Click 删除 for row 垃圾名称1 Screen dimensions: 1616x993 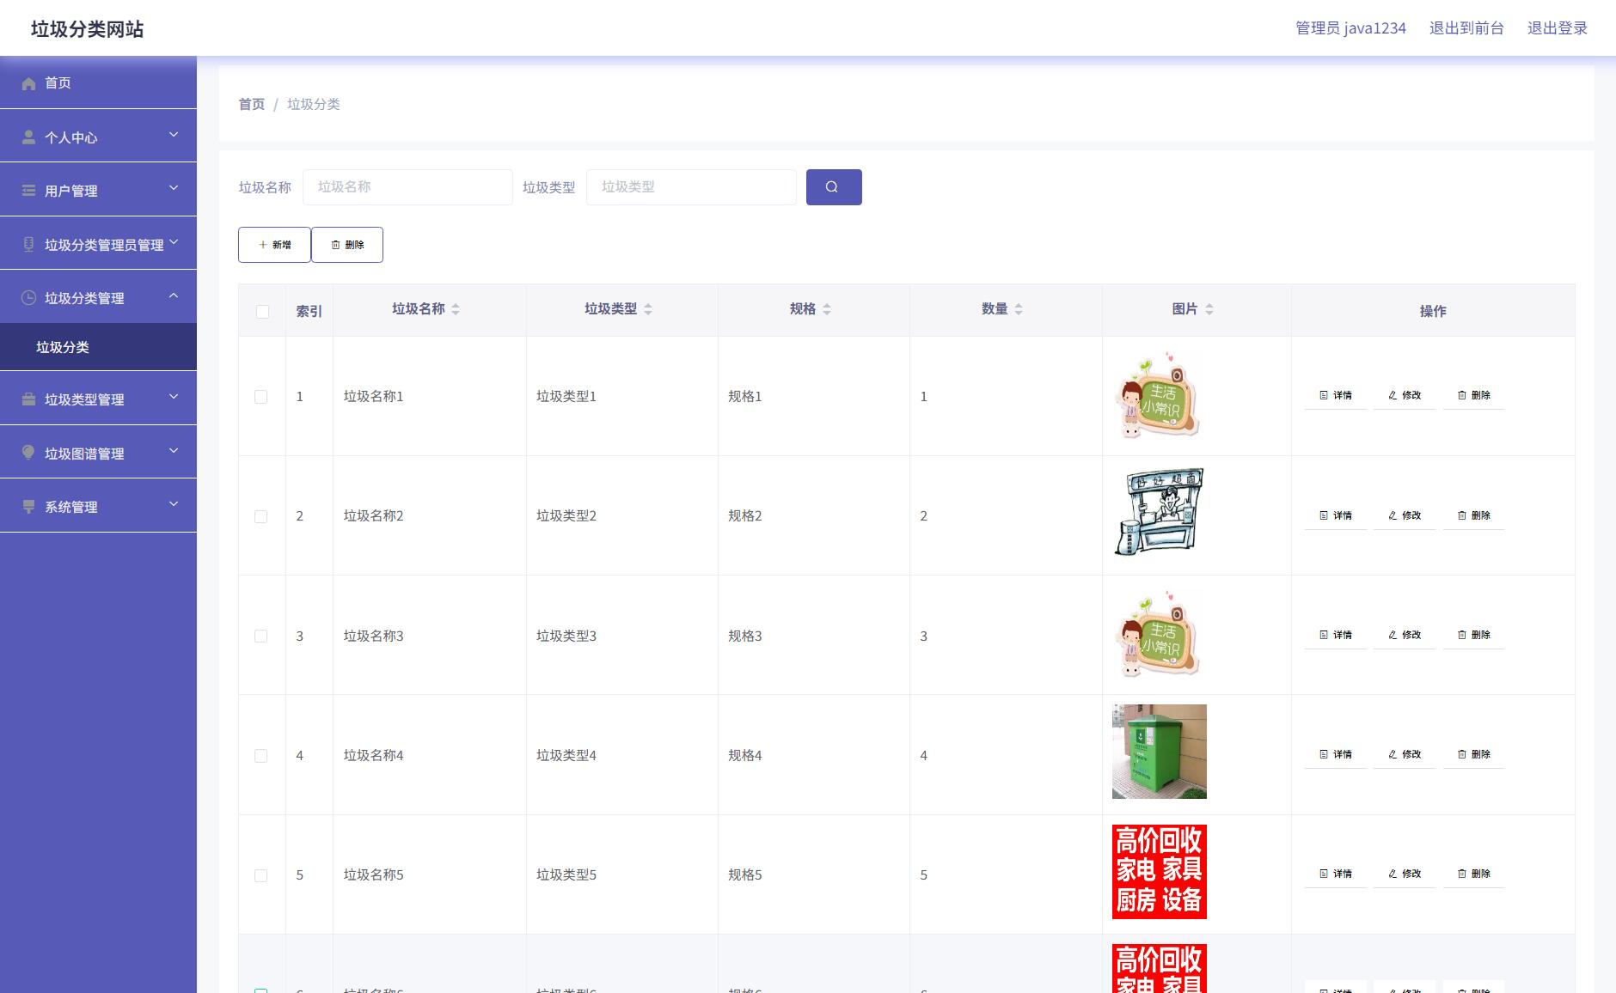click(1473, 396)
